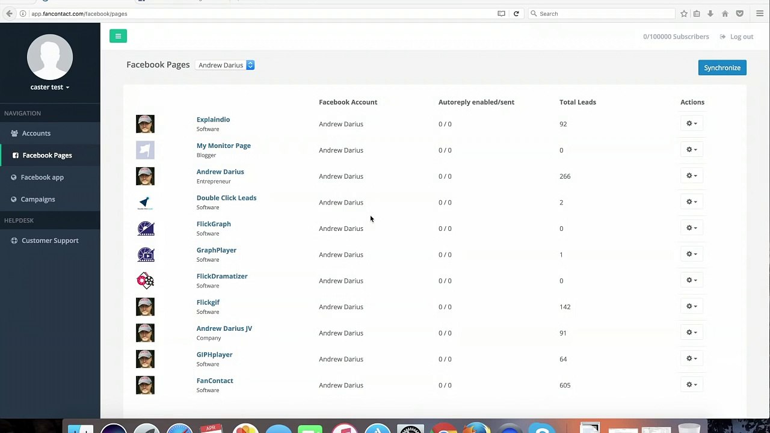Open the actions gear for Explaindio
The image size is (770, 433).
[692, 123]
